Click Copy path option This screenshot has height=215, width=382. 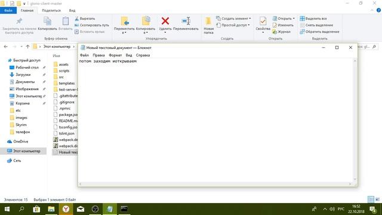(x=91, y=25)
